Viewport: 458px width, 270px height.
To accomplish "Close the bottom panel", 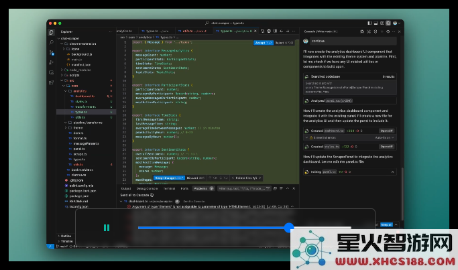I will click(x=294, y=188).
